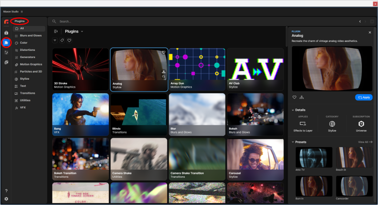Go back with the left arrow
Image resolution: width=378 pixels, height=205 pixels.
tap(360, 21)
